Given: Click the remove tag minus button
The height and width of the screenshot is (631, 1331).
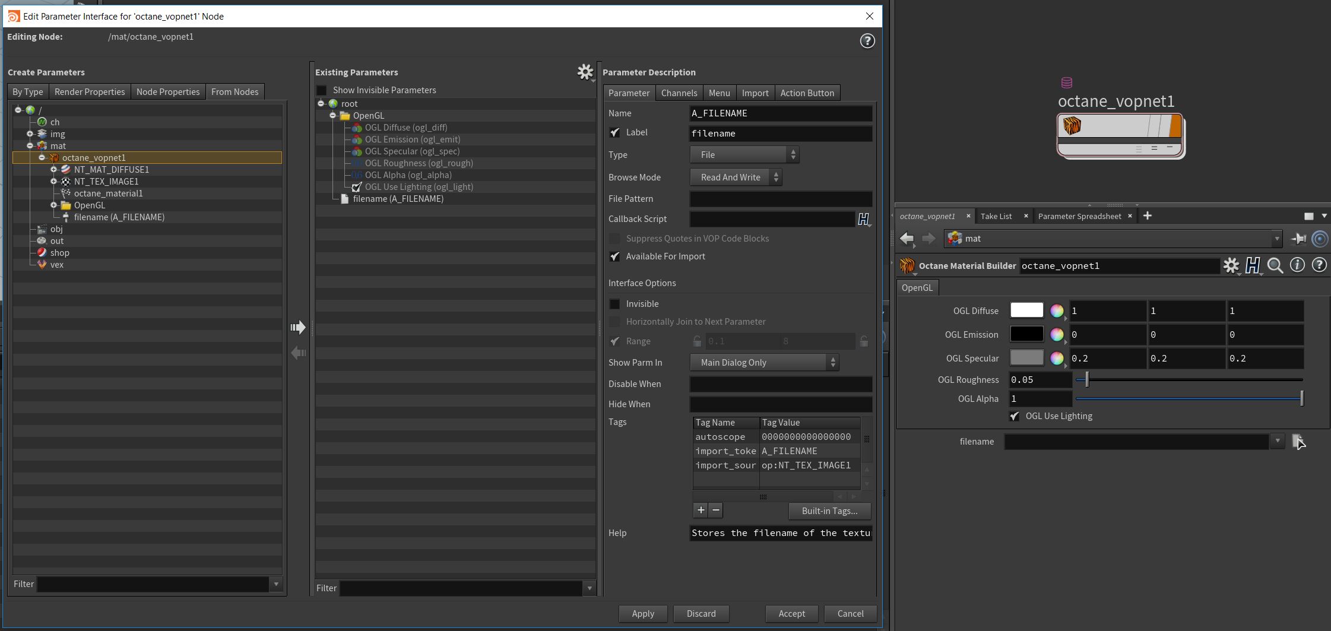Looking at the screenshot, I should 716,510.
